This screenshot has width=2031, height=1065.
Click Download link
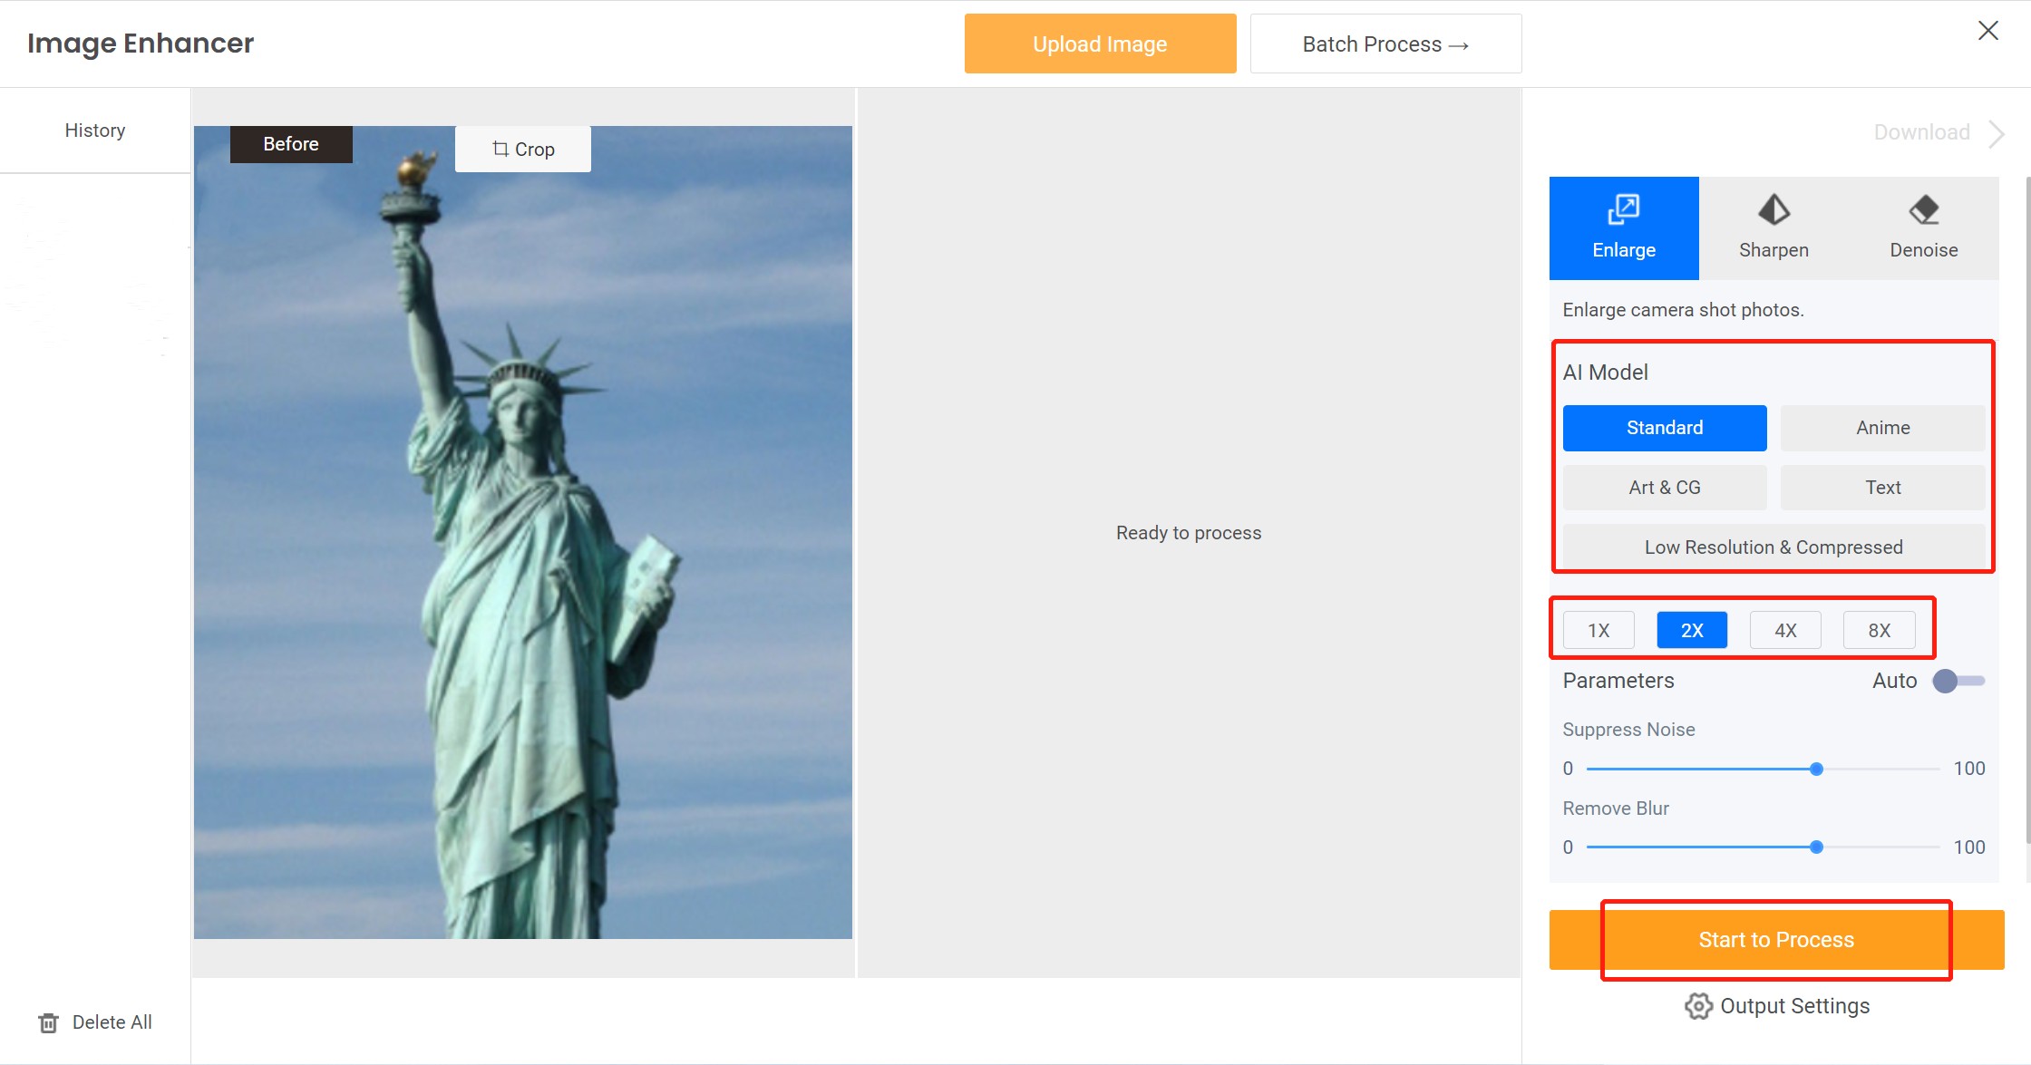[x=1921, y=132]
